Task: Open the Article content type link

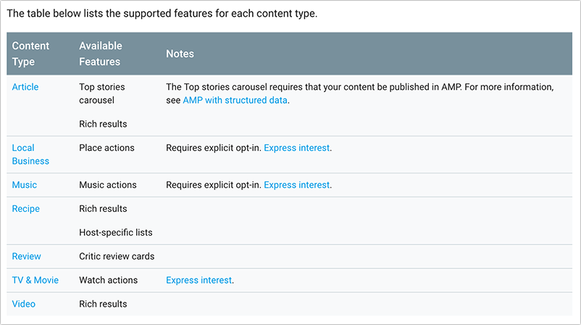Action: [25, 87]
